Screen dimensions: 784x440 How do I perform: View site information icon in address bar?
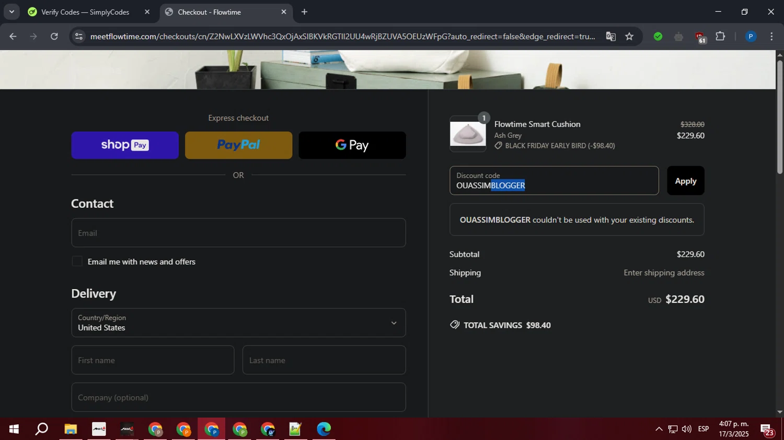pyautogui.click(x=79, y=37)
